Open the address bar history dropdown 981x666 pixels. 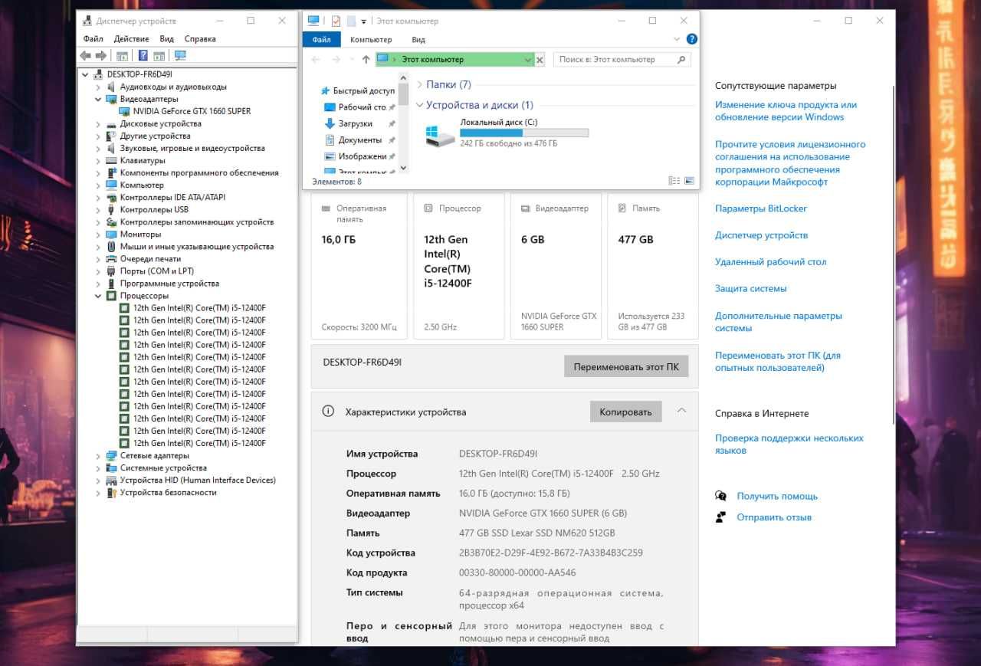click(x=528, y=59)
